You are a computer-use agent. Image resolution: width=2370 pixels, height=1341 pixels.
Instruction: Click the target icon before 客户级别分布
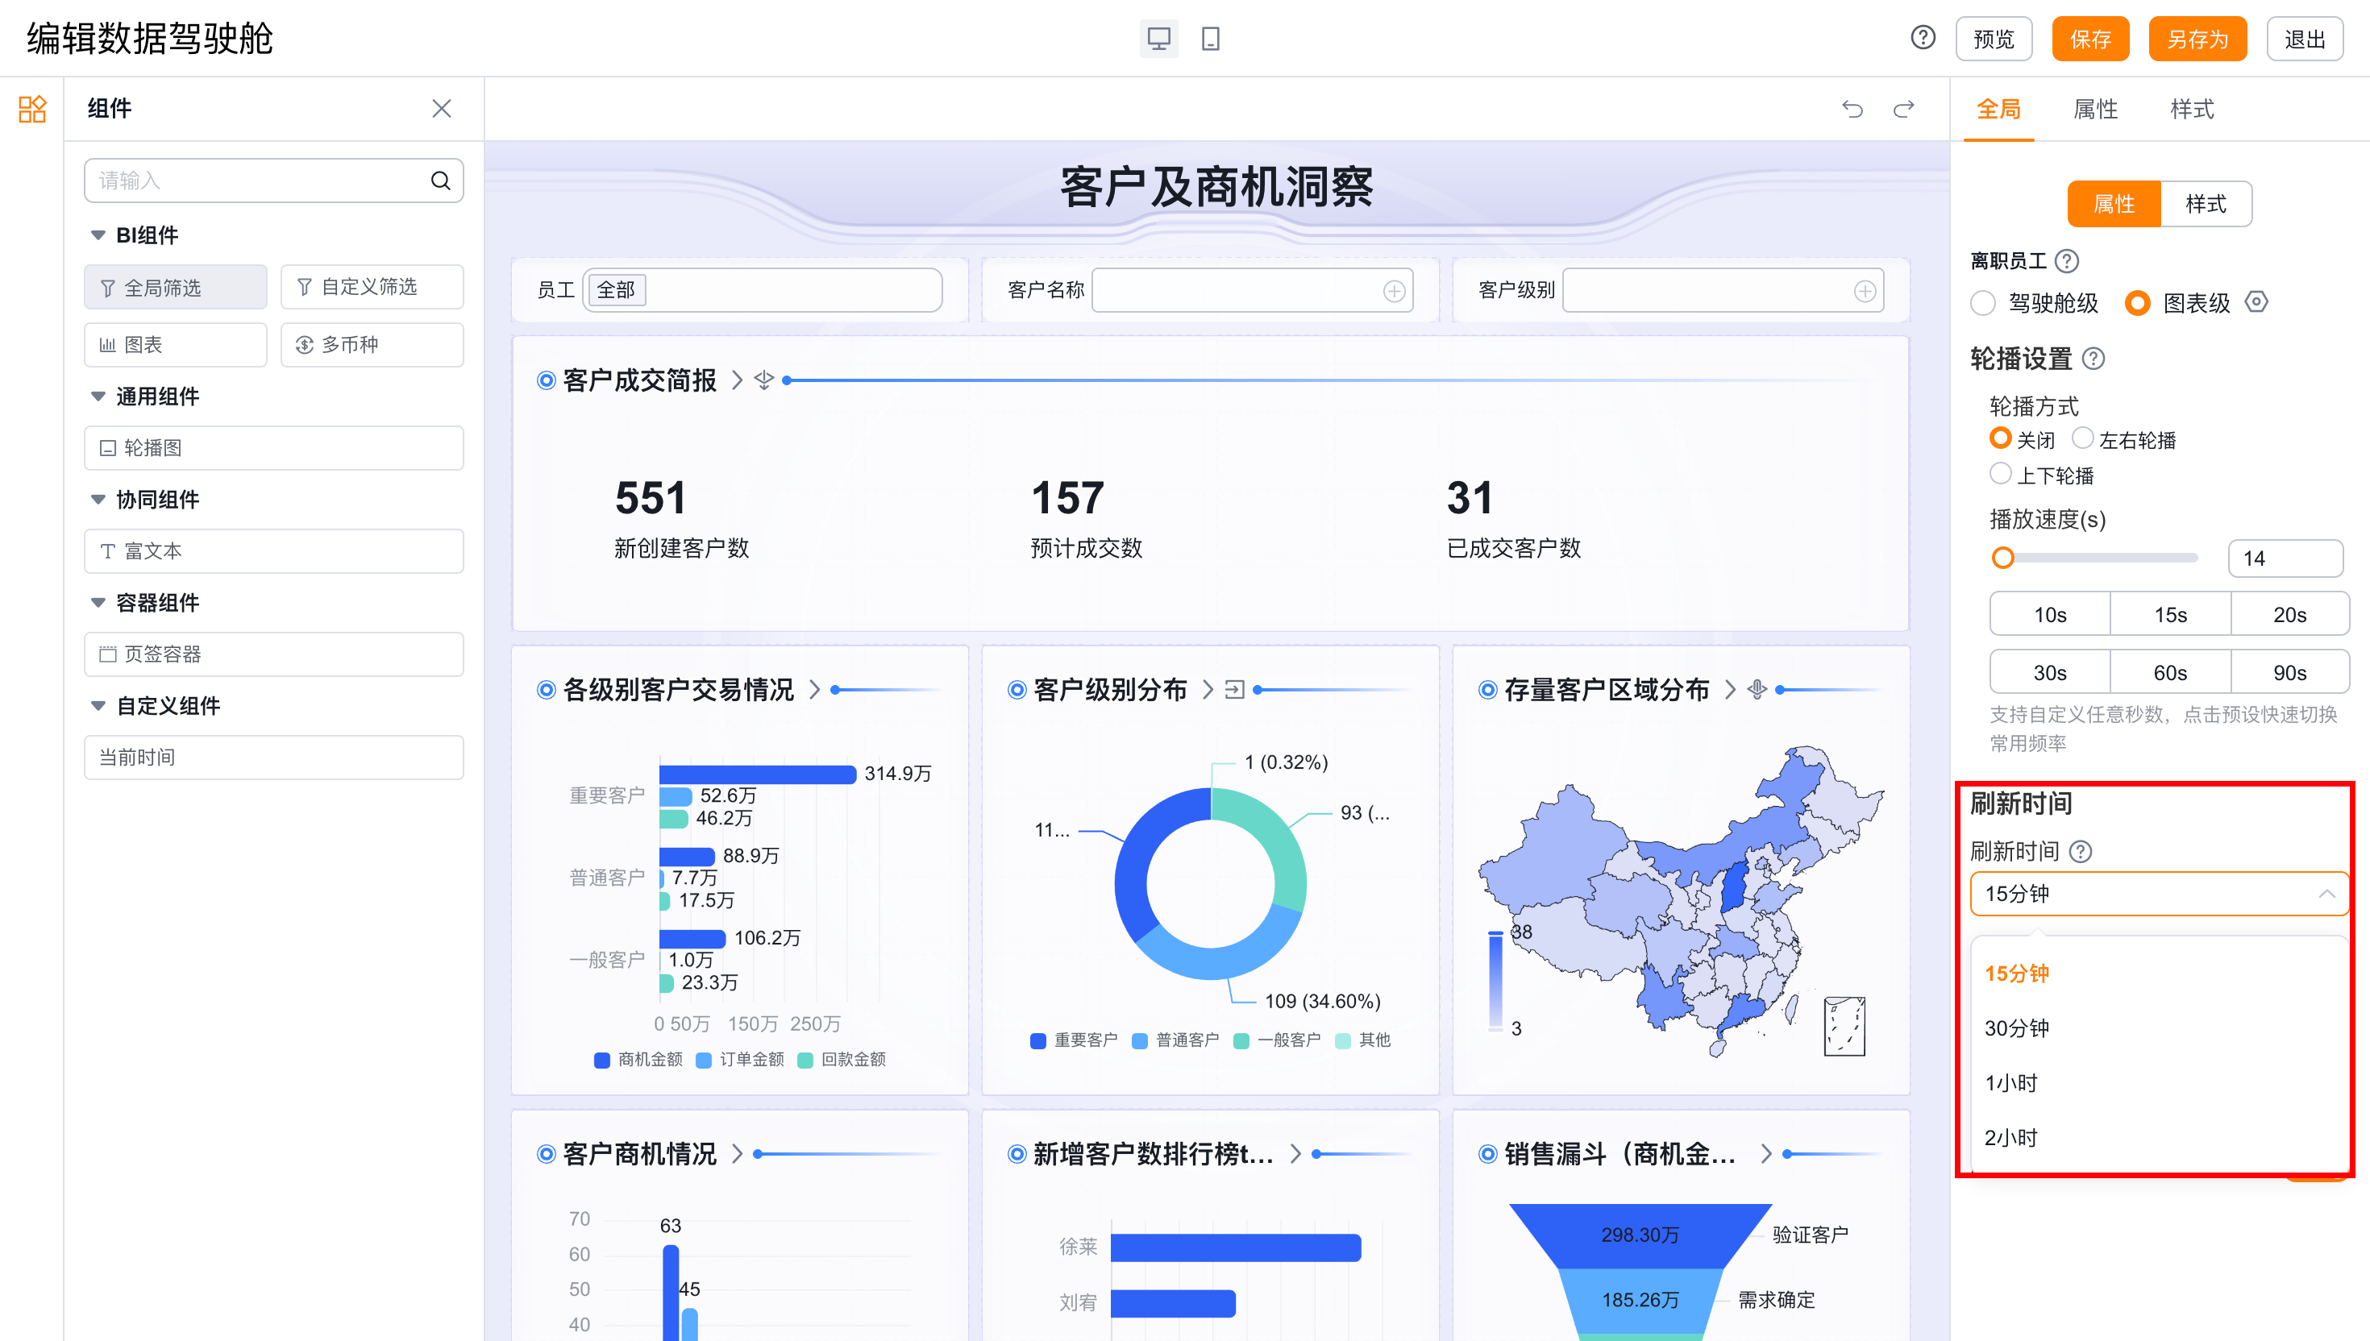[x=1017, y=690]
